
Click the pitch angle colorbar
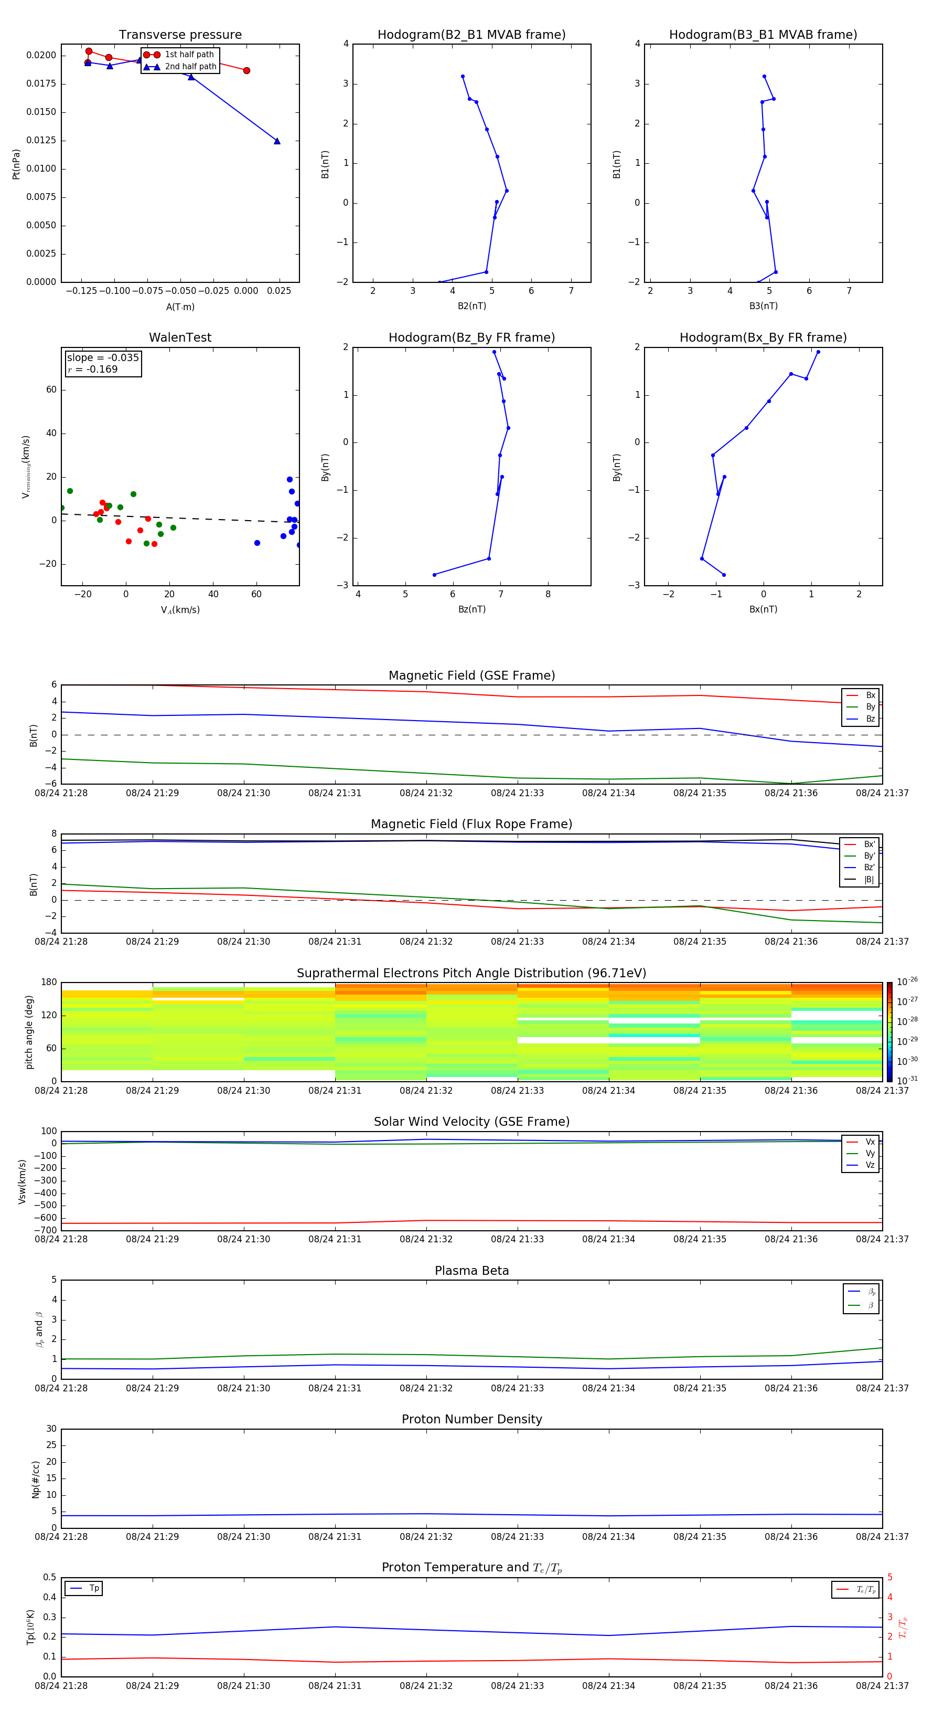889,1031
